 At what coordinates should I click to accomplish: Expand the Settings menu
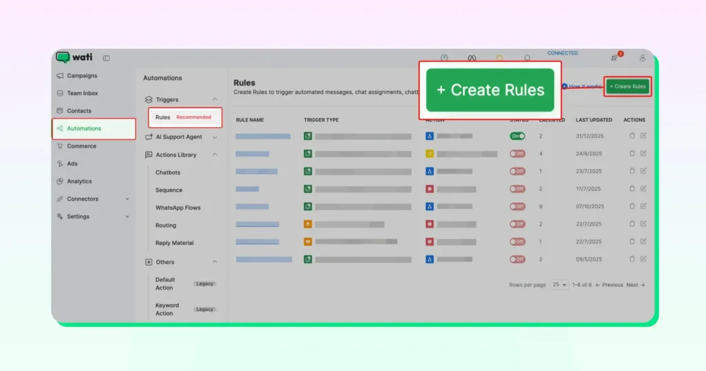pyautogui.click(x=127, y=216)
